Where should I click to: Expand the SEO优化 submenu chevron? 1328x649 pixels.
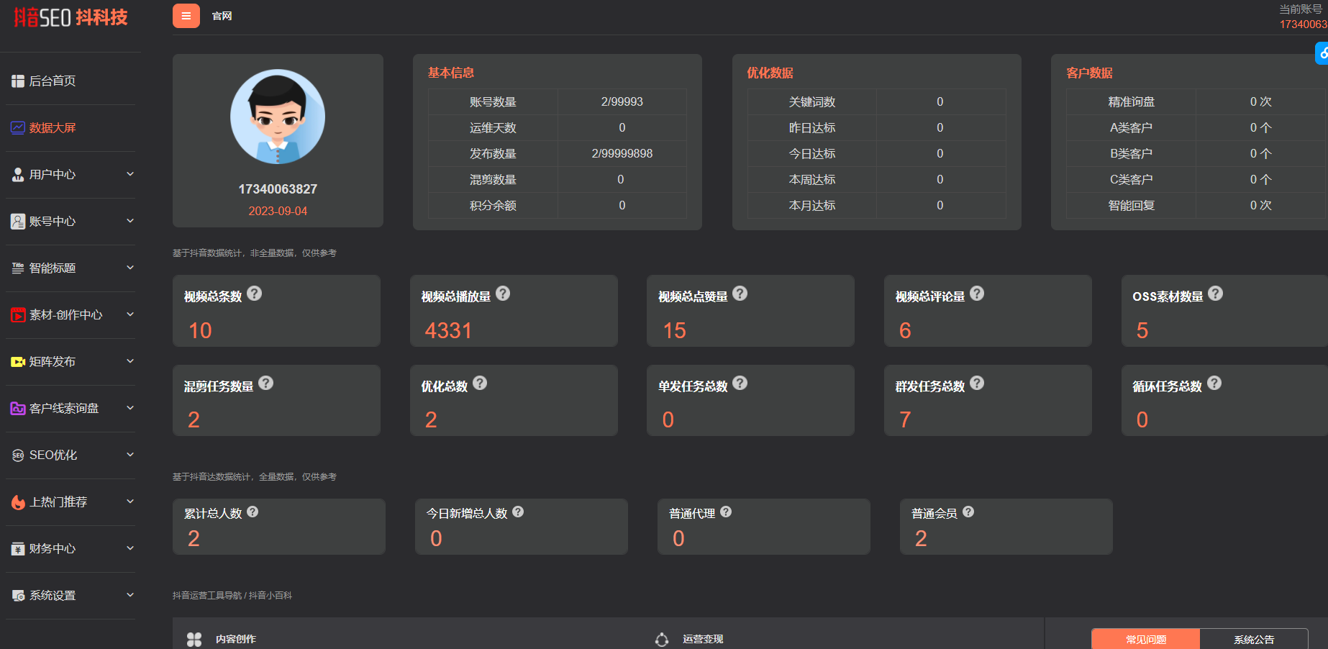(x=130, y=455)
